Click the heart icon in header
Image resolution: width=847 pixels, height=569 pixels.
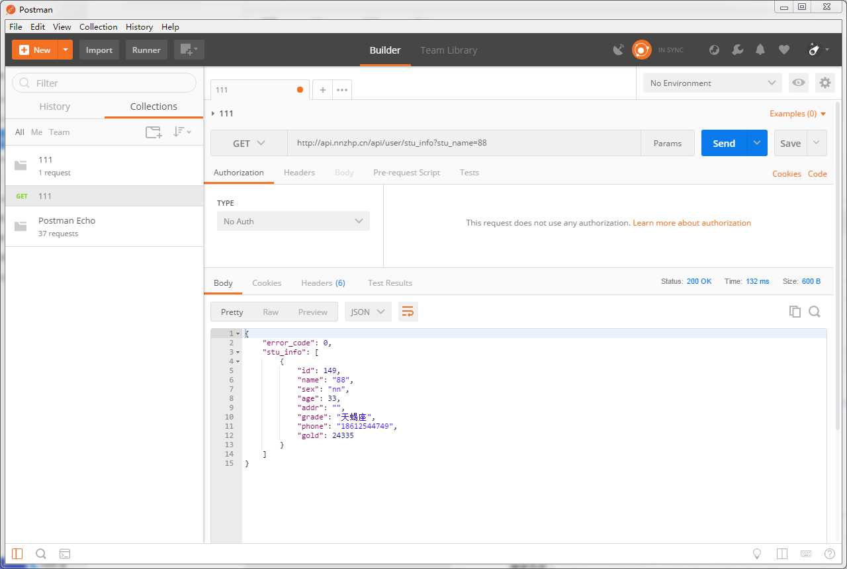[784, 50]
